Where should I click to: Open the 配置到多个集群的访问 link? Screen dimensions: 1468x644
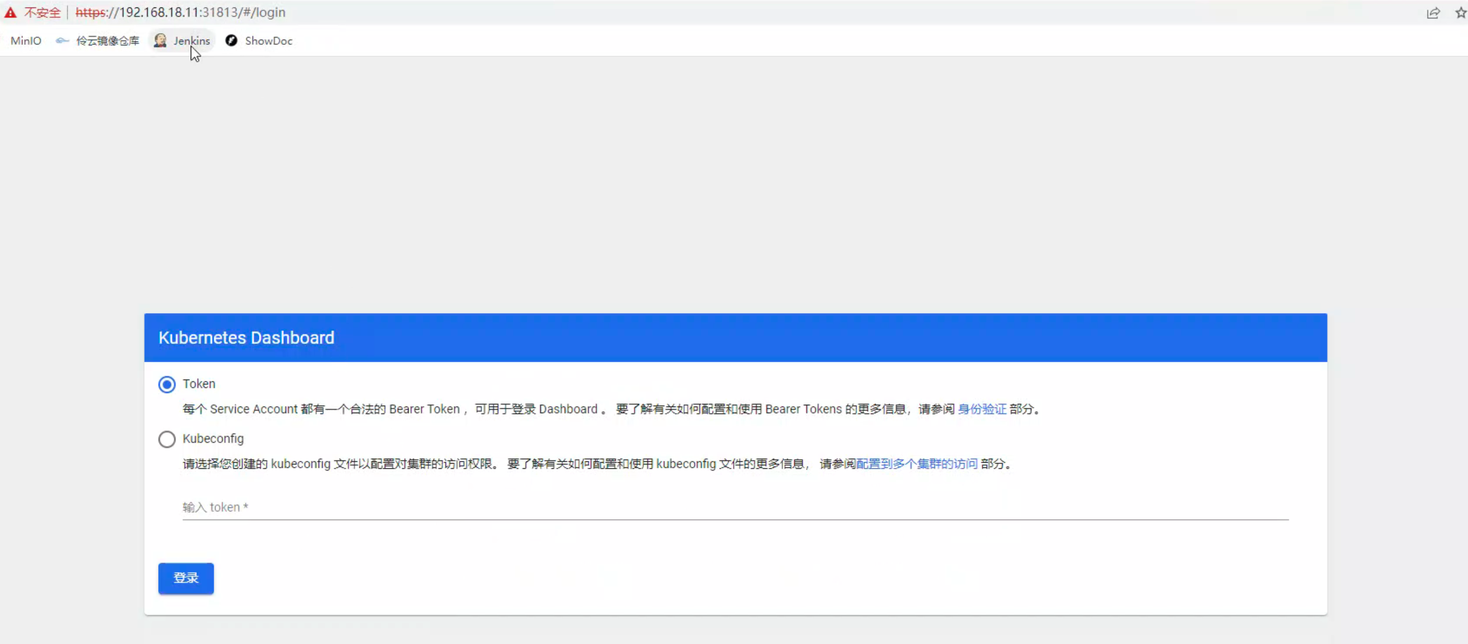(x=917, y=464)
